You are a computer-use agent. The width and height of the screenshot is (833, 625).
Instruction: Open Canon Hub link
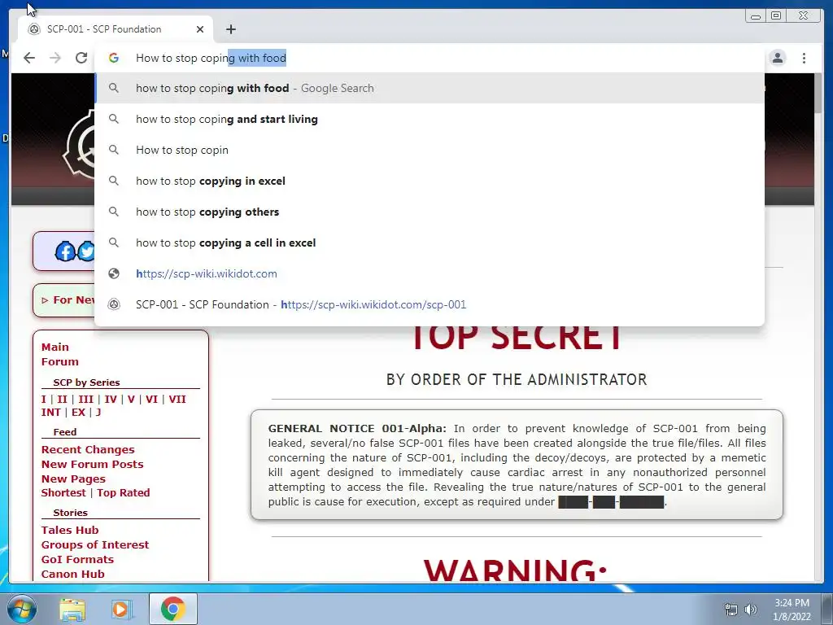click(x=72, y=574)
